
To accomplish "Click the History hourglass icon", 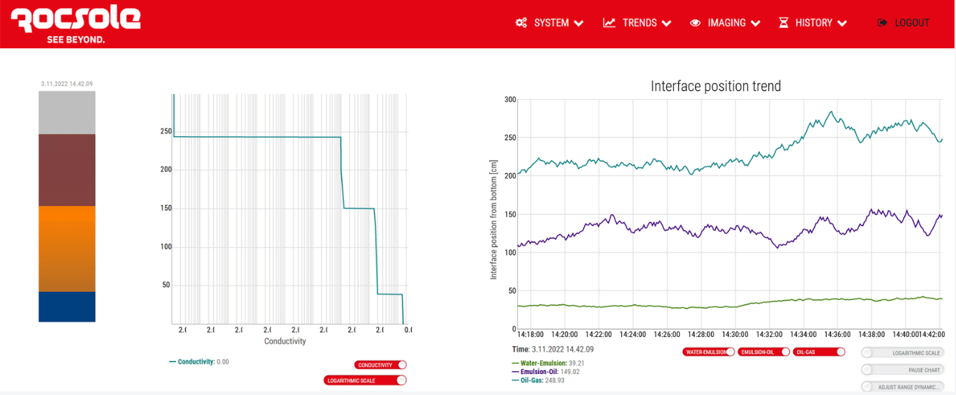I will click(x=784, y=23).
